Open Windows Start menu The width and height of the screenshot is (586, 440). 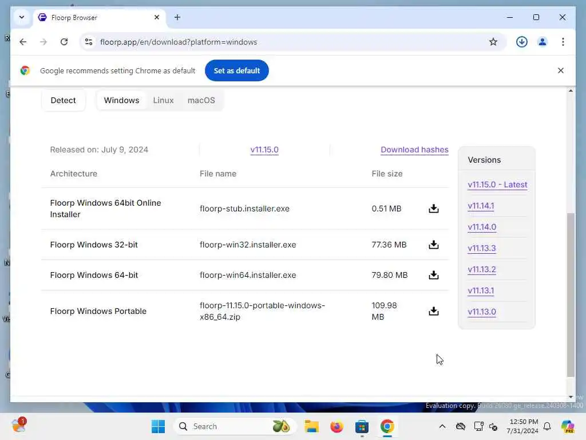(158, 426)
